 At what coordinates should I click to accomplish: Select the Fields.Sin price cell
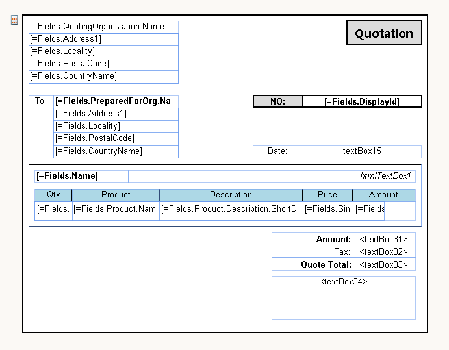[328, 211]
